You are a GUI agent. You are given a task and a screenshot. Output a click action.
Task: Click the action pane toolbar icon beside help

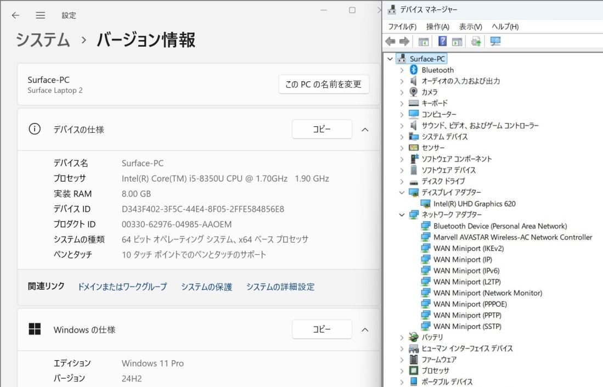tap(457, 42)
